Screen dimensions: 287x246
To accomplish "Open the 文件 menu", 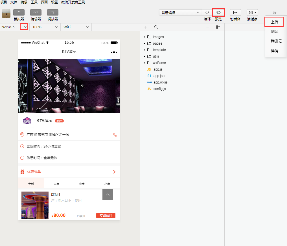I will [x=14, y=2].
